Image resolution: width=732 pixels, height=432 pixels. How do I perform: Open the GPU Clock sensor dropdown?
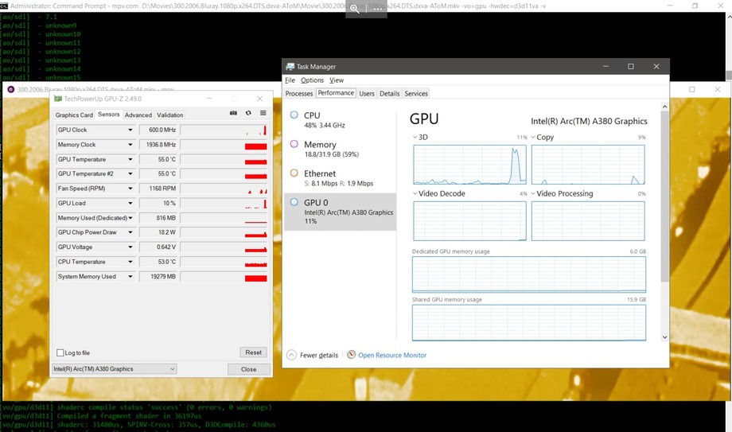click(x=130, y=130)
